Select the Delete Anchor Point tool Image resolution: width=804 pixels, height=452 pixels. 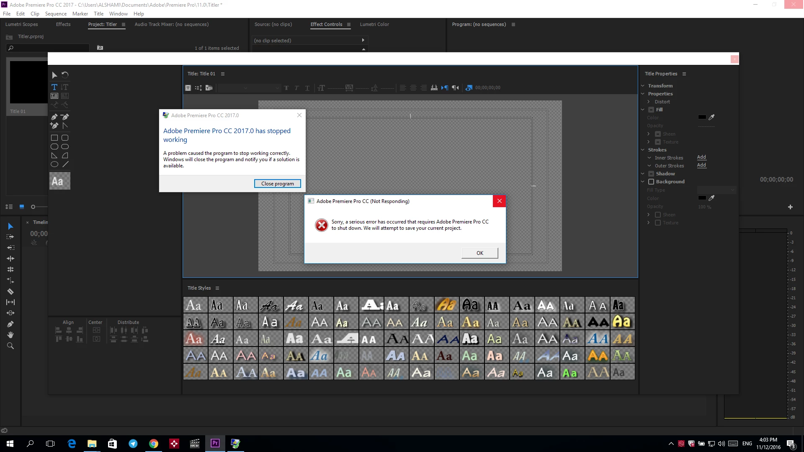point(65,117)
